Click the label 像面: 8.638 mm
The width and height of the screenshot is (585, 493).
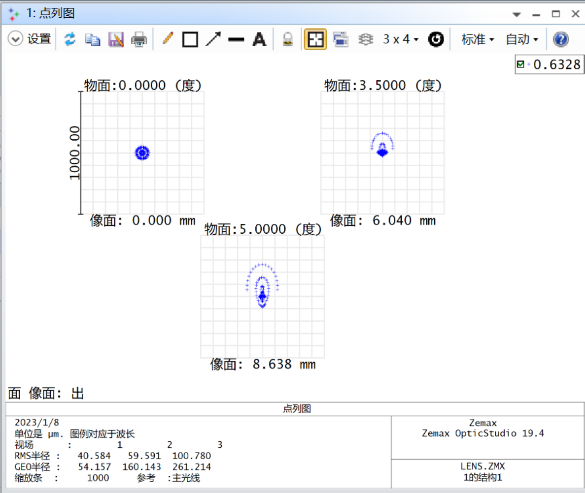pos(263,364)
